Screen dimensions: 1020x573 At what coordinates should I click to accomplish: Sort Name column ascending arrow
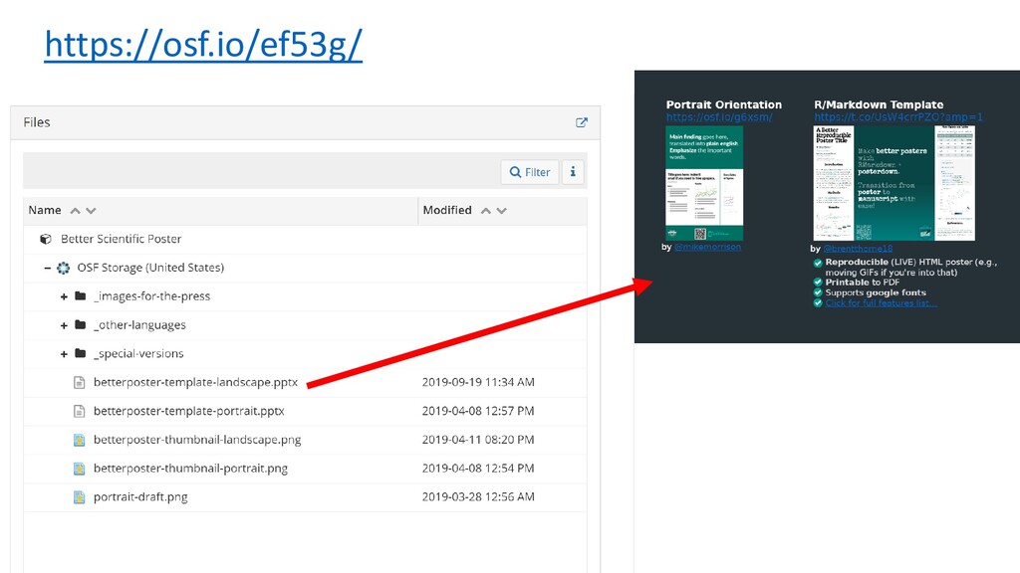pyautogui.click(x=76, y=211)
